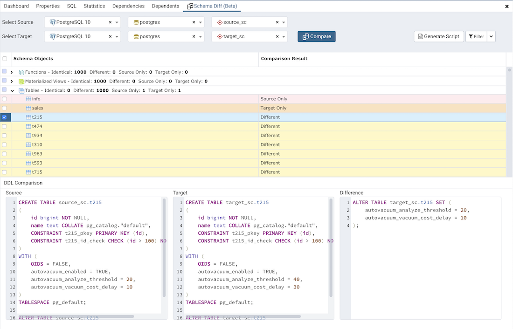Clear the target_sc schema selection
513x329 pixels.
(x=277, y=36)
